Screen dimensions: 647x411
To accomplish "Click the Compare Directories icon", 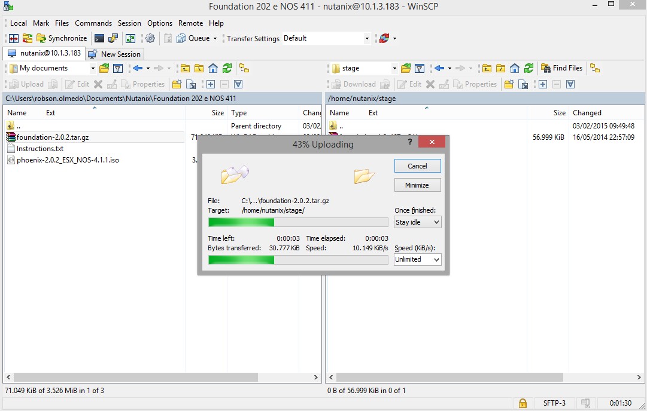I will point(13,38).
